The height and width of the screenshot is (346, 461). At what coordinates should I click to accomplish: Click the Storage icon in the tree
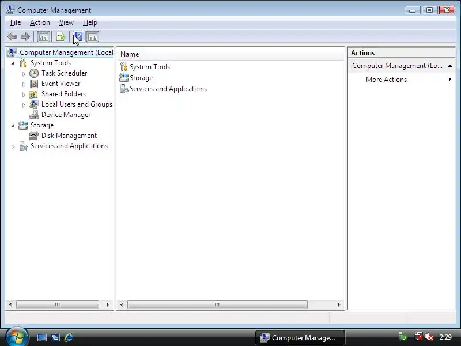(x=23, y=125)
